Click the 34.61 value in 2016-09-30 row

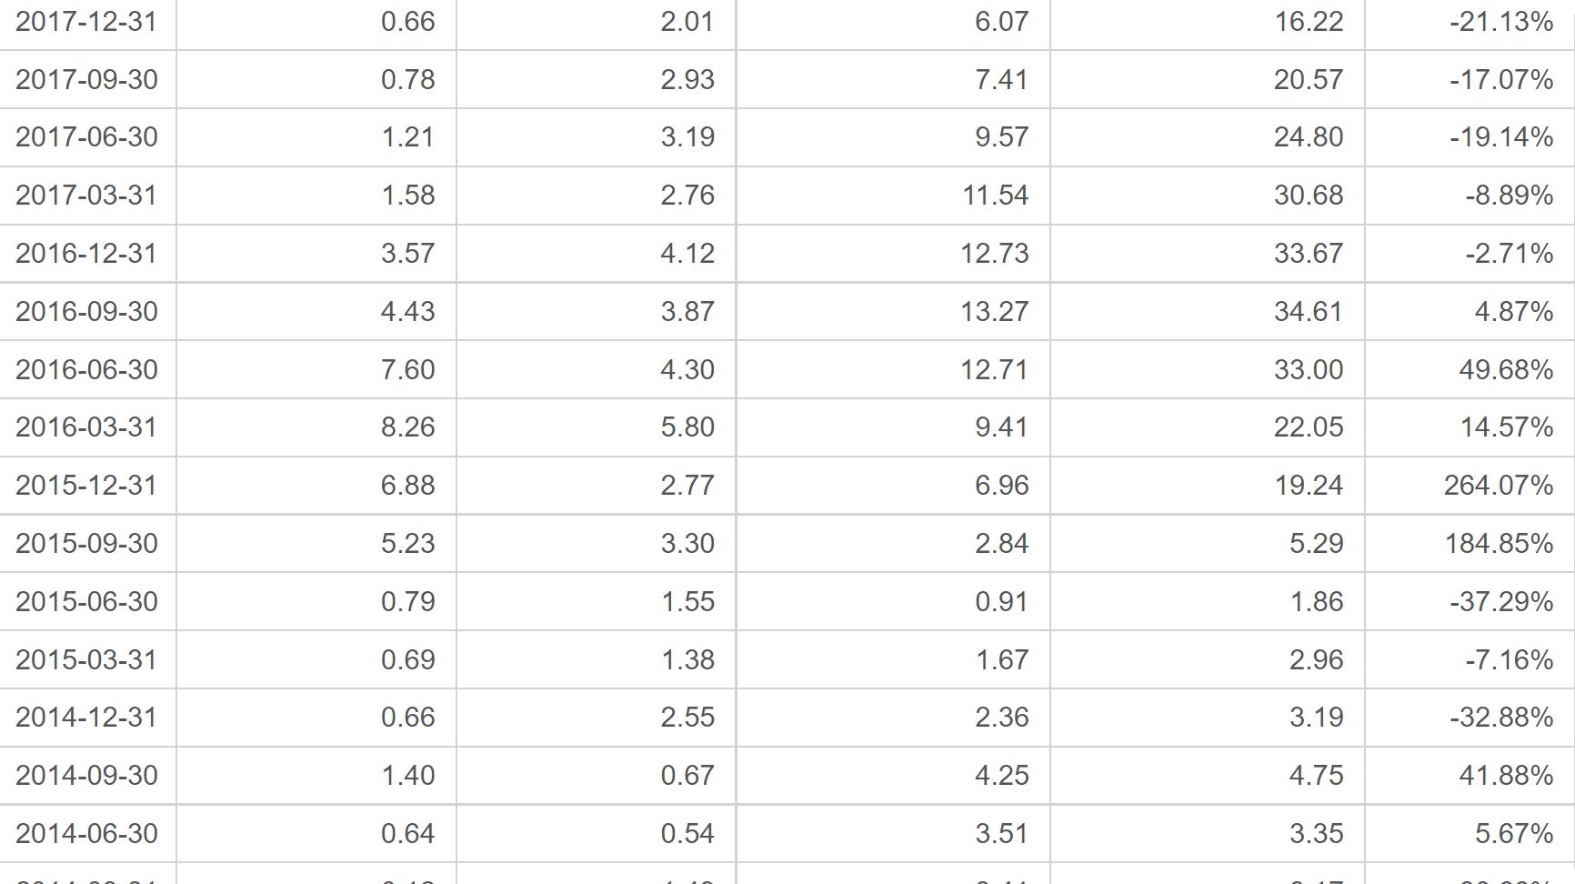point(1208,312)
